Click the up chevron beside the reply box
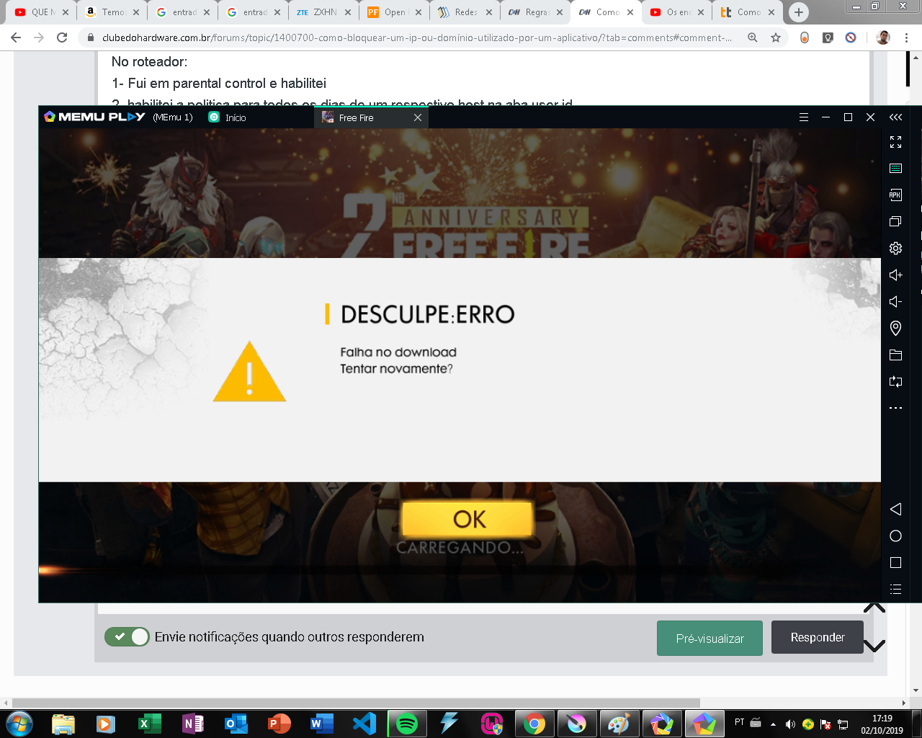This screenshot has width=922, height=738. coord(874,608)
